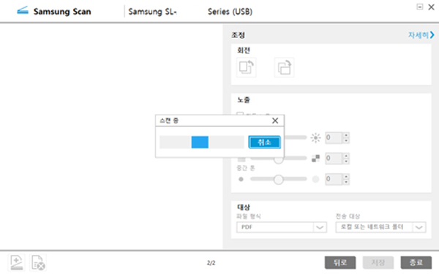Image resolution: width=439 pixels, height=274 pixels.
Task: Click the scanning progress bar
Action: click(x=202, y=142)
